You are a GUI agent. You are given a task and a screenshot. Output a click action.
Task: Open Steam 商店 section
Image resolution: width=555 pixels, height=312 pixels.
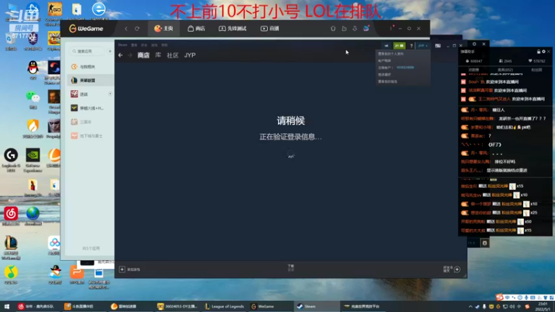(x=144, y=55)
